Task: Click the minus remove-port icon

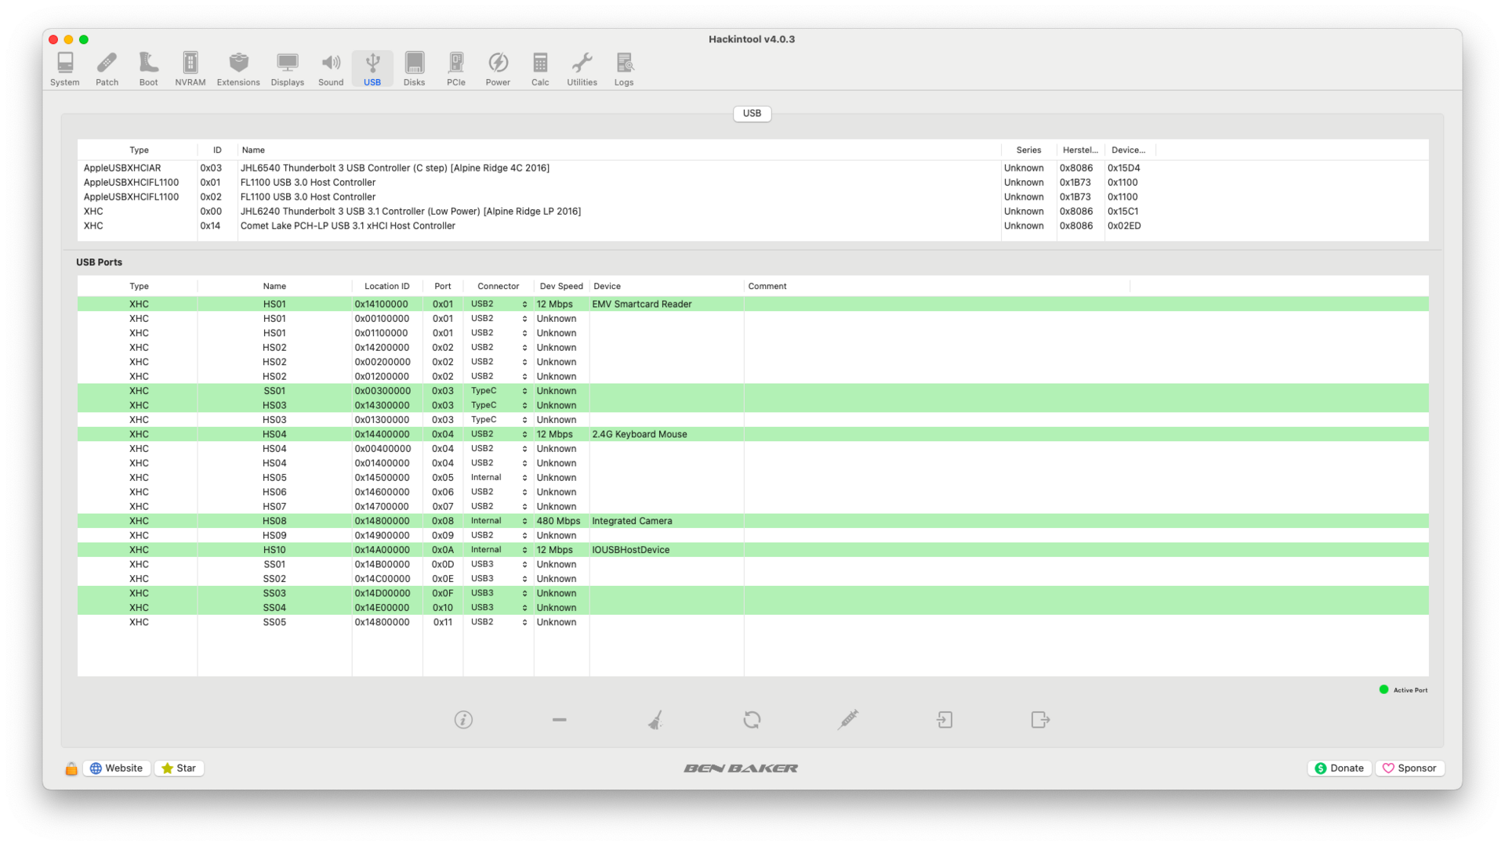Action: tap(559, 719)
